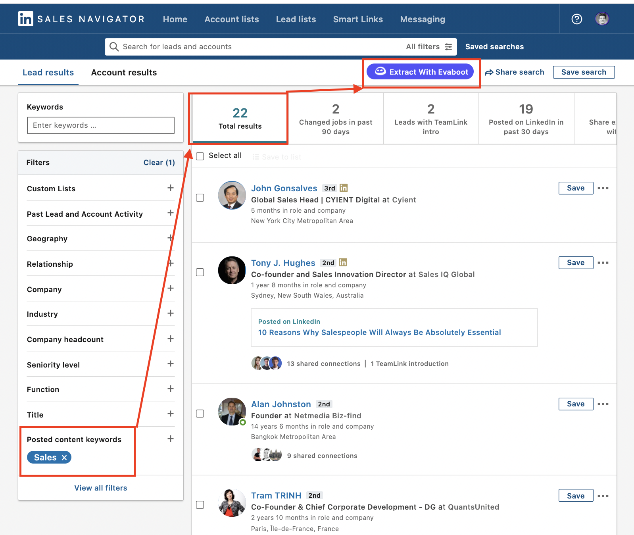Open the help question mark icon
Screen dimensions: 634x535
(576, 19)
